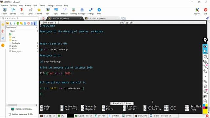Screen dimensions: 210x118
Task: Open the /home/ubuntu/ path dropdown
Action: tap(36, 27)
